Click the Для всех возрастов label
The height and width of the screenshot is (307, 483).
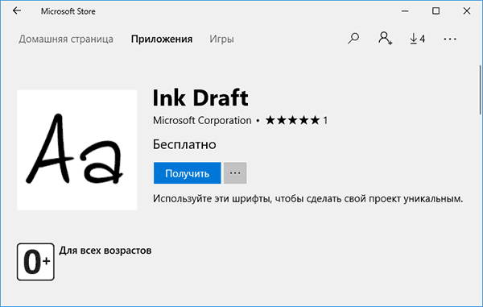(x=105, y=251)
